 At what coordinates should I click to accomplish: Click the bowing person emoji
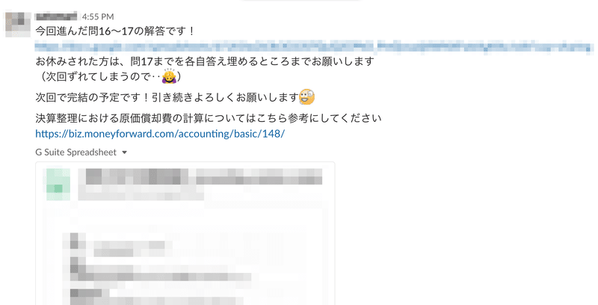[168, 76]
